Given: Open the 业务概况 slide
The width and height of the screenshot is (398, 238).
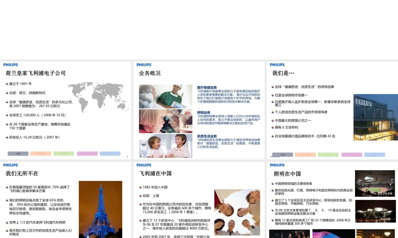Looking at the screenshot, I should (199, 110).
